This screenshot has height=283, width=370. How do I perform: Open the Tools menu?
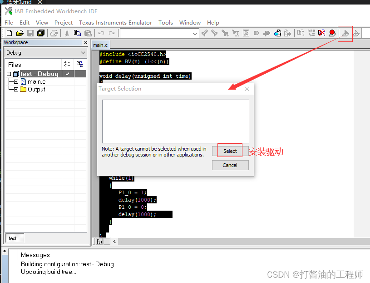(166, 22)
